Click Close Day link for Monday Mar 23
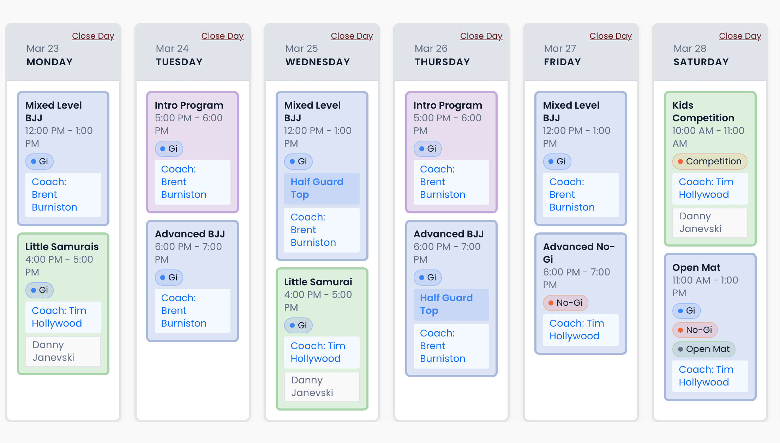 [x=93, y=36]
